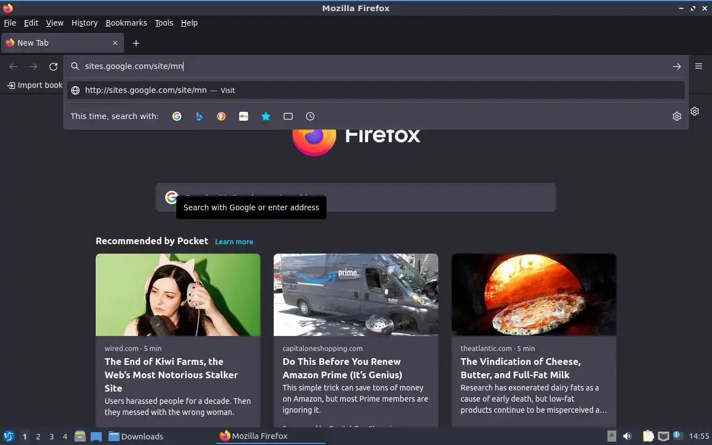This screenshot has height=445, width=712.
Task: Open the Learn more Pocket link
Action: (x=234, y=241)
